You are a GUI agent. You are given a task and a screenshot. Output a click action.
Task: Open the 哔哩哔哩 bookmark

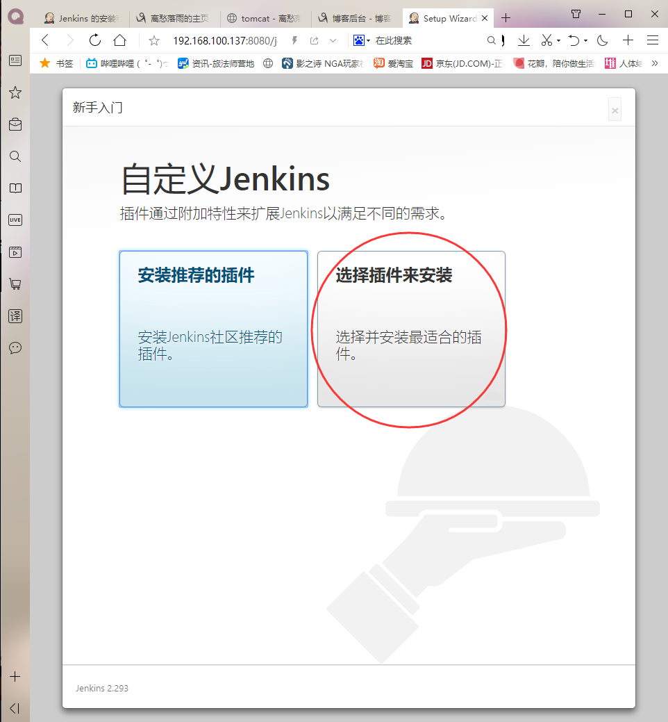tap(127, 63)
